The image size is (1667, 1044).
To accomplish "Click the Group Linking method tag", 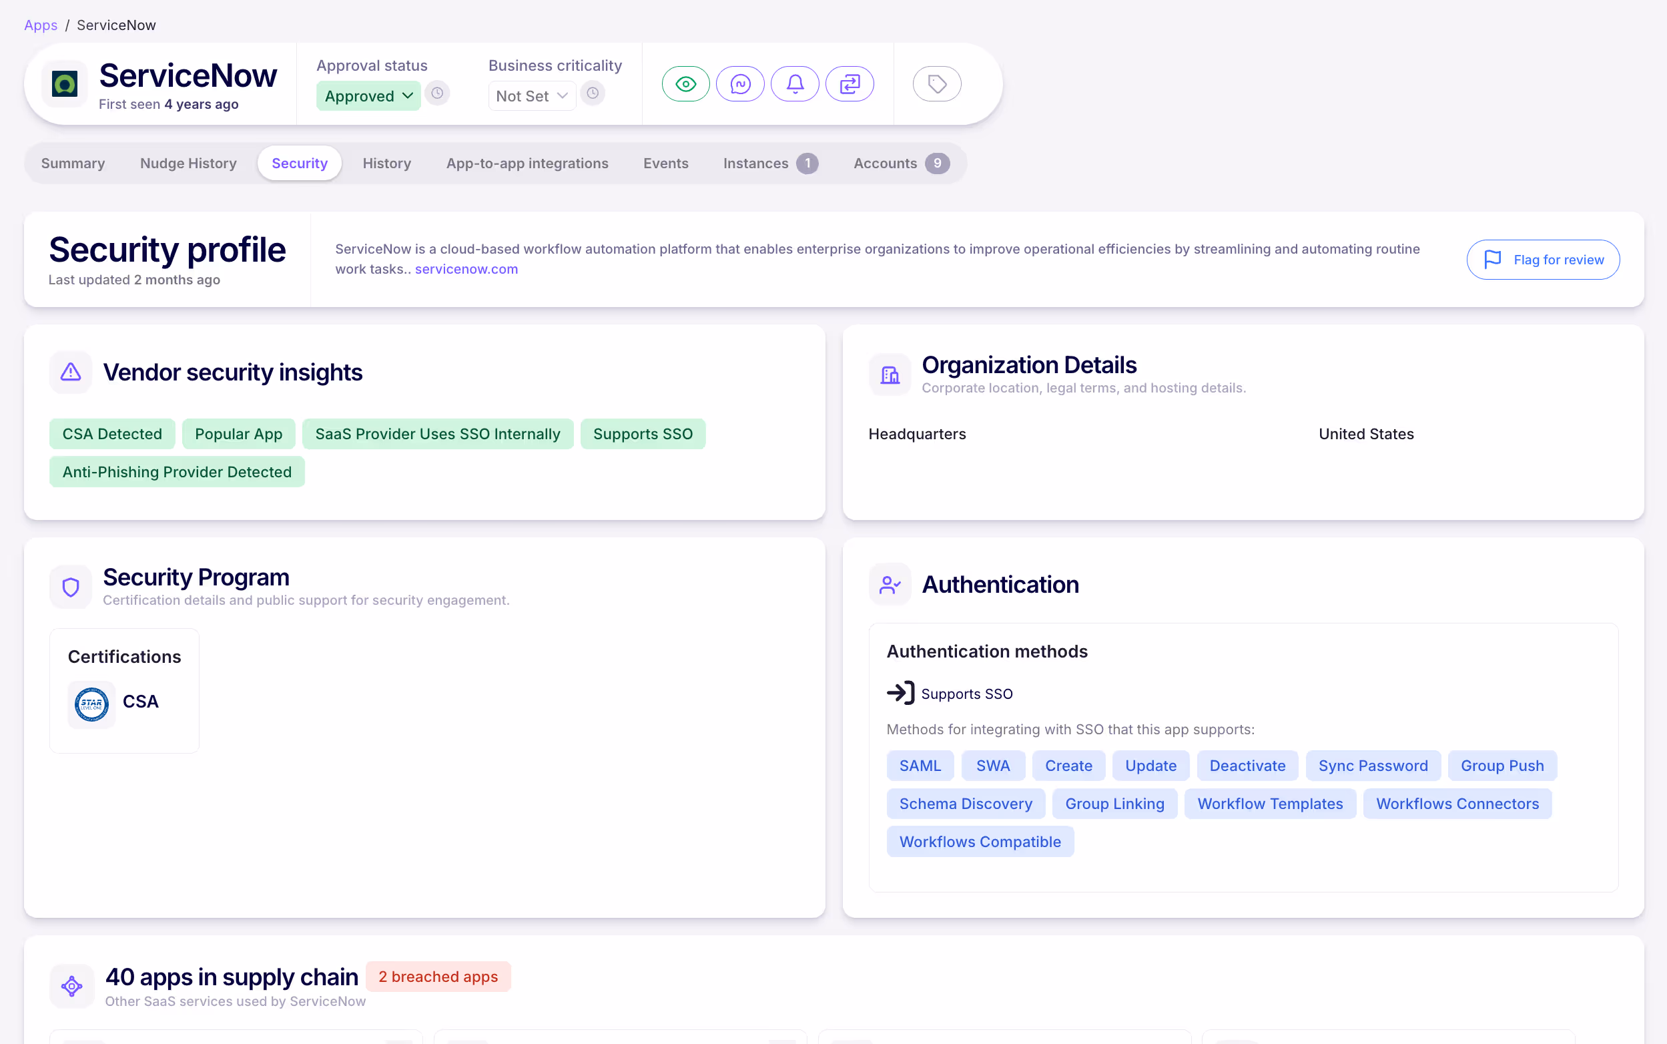I will [x=1115, y=804].
